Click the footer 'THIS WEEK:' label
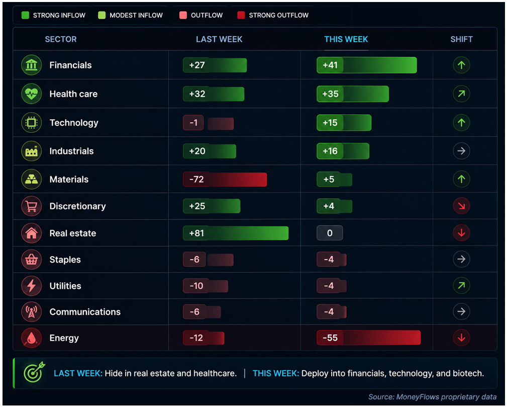This screenshot has width=508, height=407. [x=276, y=373]
